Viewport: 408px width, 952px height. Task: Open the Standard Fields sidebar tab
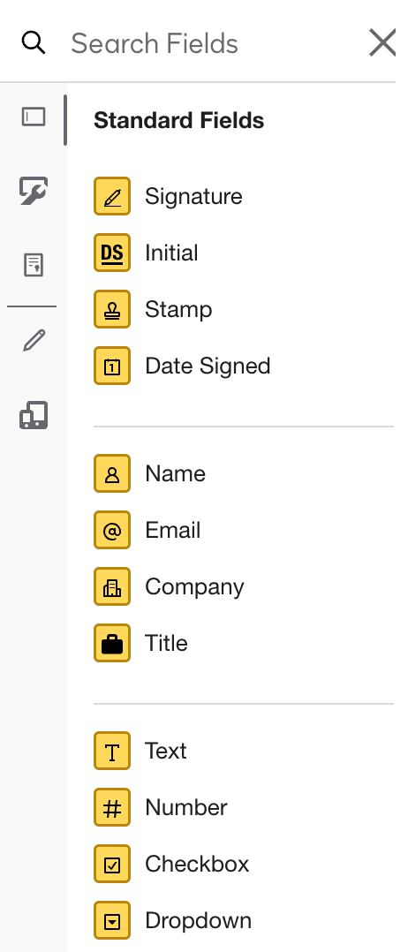click(x=34, y=117)
